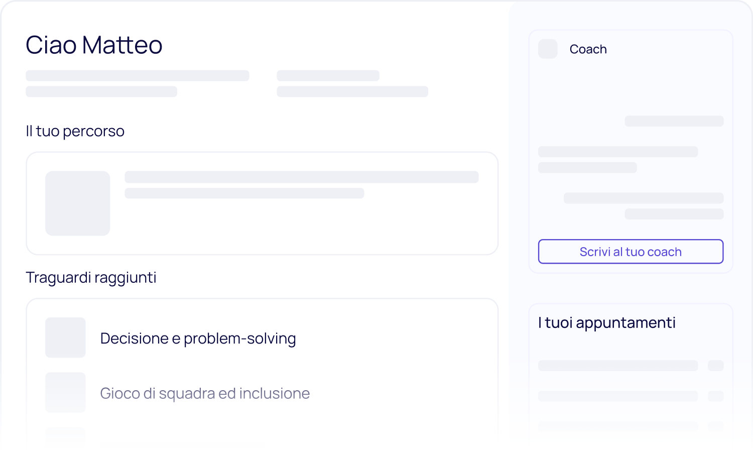Click the two-line coach reply bubble
This screenshot has height=452, width=753.
tap(617, 159)
